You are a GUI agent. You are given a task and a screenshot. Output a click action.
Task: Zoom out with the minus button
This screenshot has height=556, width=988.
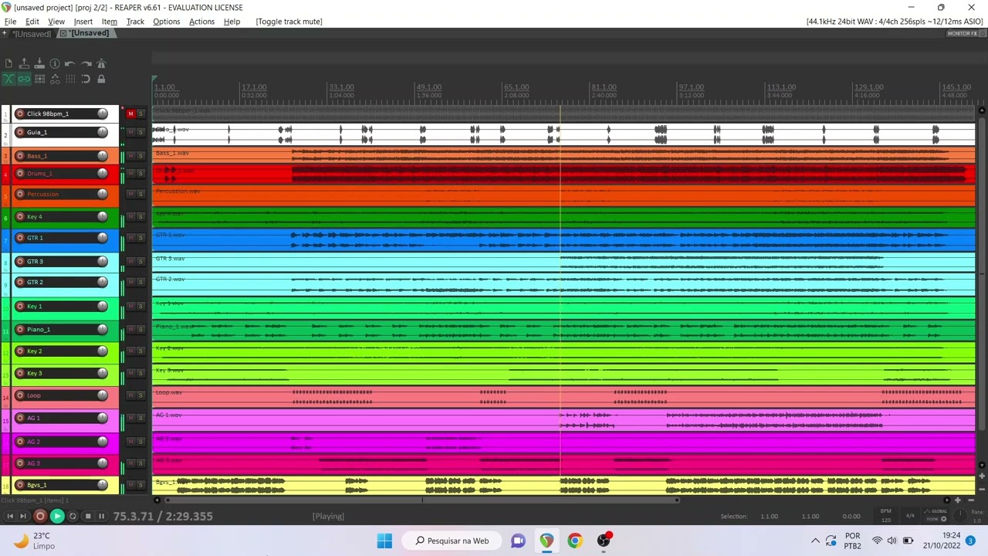[971, 500]
